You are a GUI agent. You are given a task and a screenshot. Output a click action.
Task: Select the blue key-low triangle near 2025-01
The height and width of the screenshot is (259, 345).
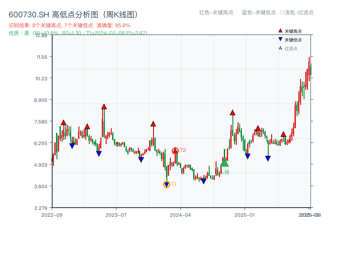pos(247,156)
